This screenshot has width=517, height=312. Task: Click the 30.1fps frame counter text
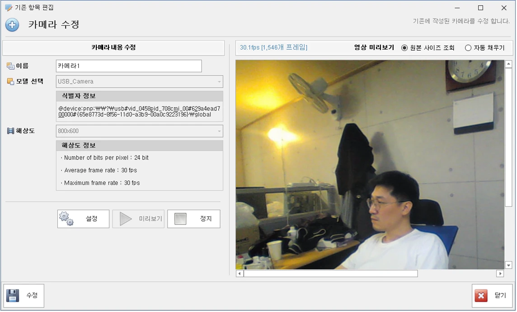[x=273, y=47]
